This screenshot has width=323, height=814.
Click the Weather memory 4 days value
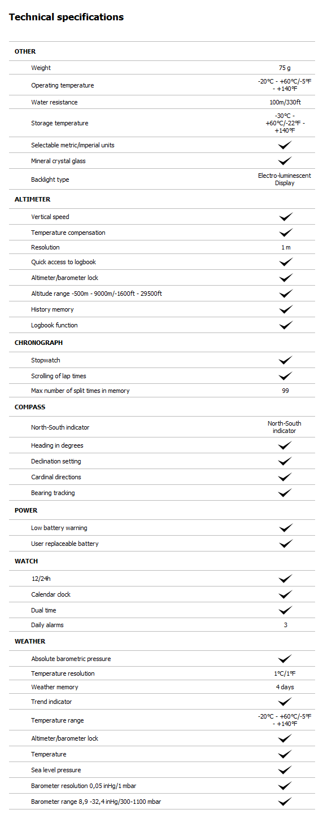click(285, 687)
